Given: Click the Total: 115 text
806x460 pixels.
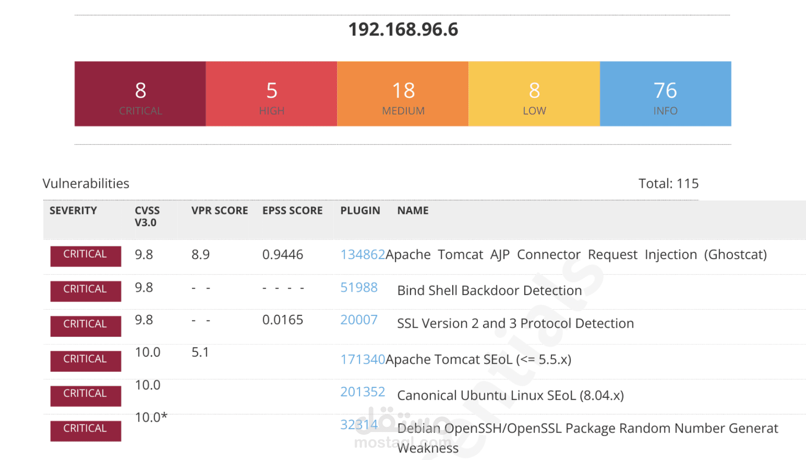Looking at the screenshot, I should [669, 184].
